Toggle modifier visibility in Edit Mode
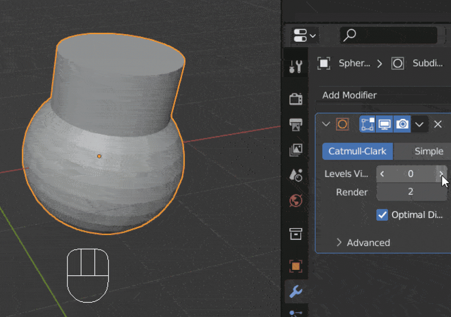Screen dimensions: 451x317 tap(367, 124)
